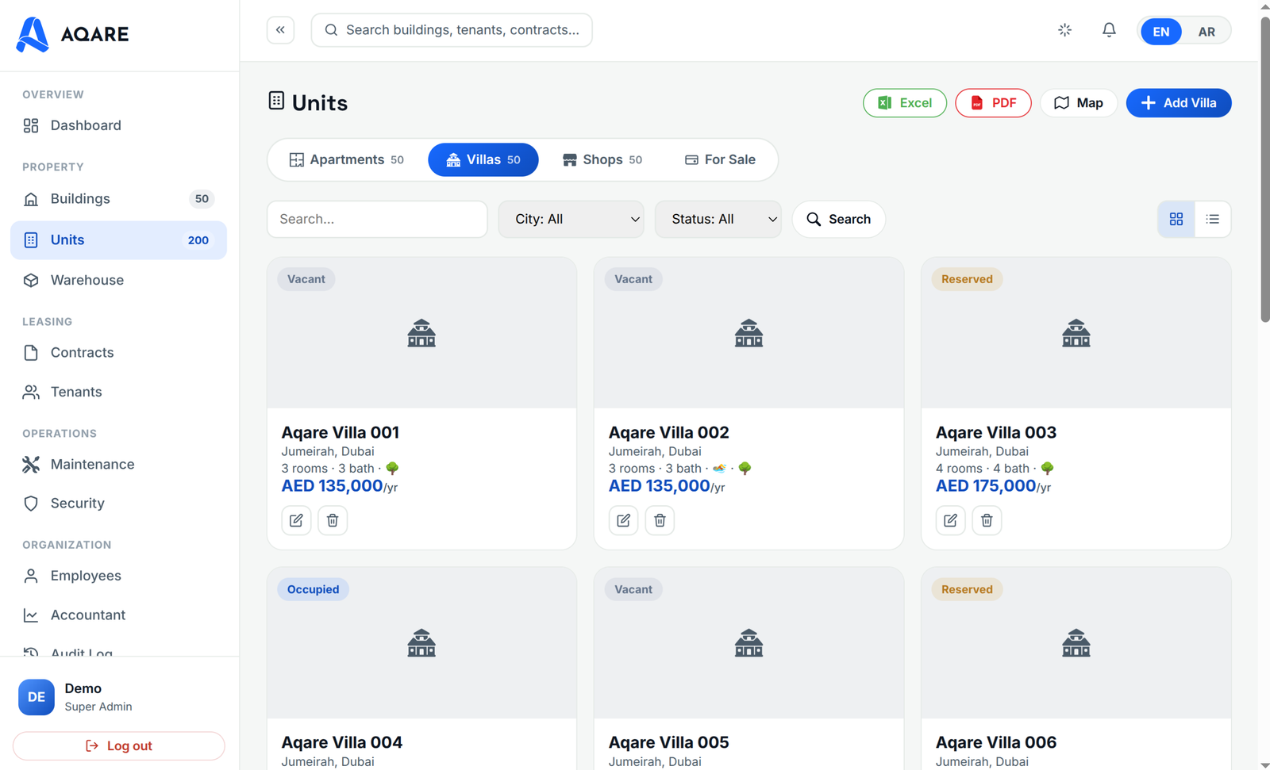Edit Aqare Villa 001
Image resolution: width=1270 pixels, height=770 pixels.
pyautogui.click(x=296, y=520)
